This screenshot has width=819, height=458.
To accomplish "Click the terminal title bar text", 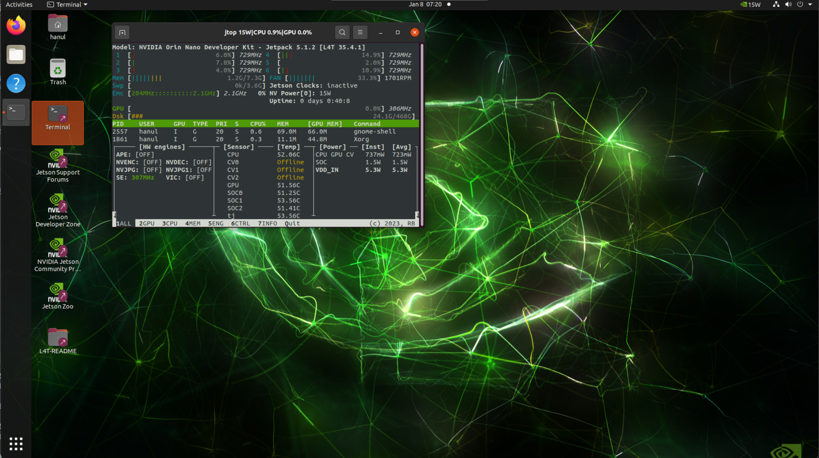I will [268, 32].
